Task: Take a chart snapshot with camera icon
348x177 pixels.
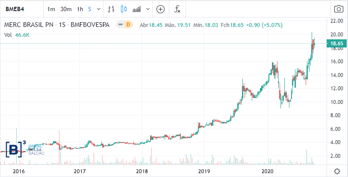Action: pyautogui.click(x=338, y=9)
